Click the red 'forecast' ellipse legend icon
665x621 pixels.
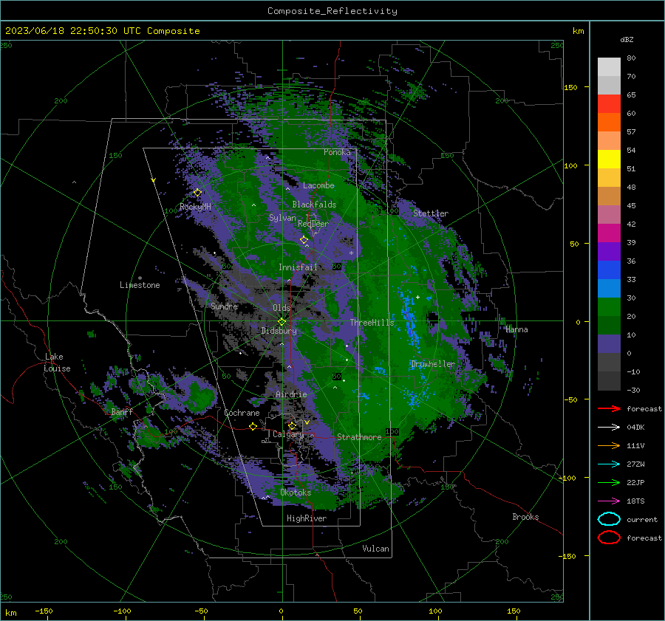pos(609,538)
